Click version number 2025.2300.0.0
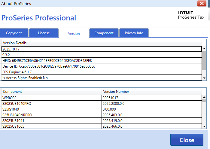210x149 pixels. pyautogui.click(x=152, y=104)
